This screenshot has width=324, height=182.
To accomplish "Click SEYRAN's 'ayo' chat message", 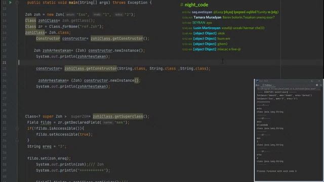I will coord(197,23).
